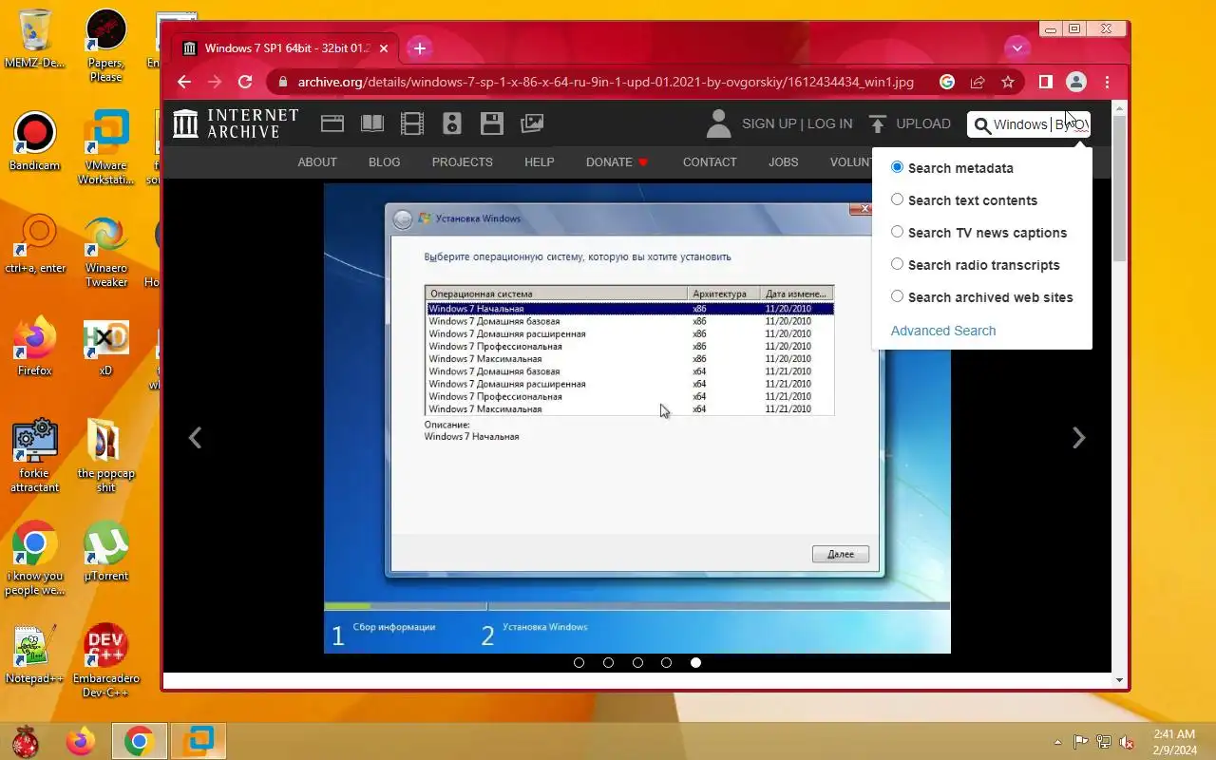Open Chrome tab search dropdown arrow
Image resolution: width=1216 pixels, height=760 pixels.
pyautogui.click(x=1016, y=47)
